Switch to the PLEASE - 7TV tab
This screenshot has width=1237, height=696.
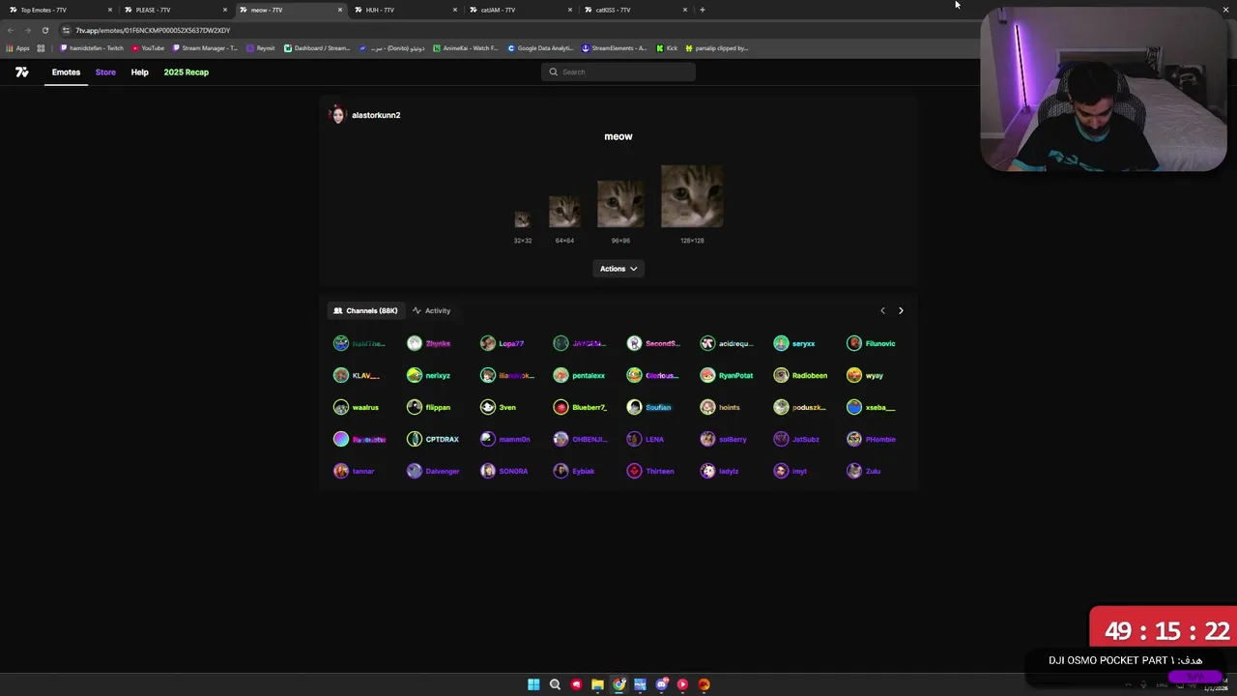pyautogui.click(x=173, y=10)
